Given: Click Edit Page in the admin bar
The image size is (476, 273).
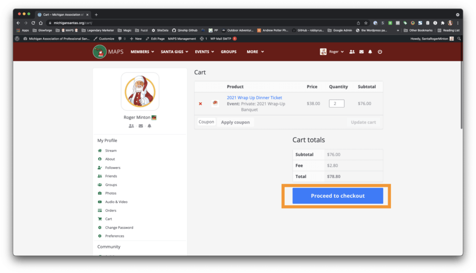Looking at the screenshot, I should pyautogui.click(x=155, y=39).
